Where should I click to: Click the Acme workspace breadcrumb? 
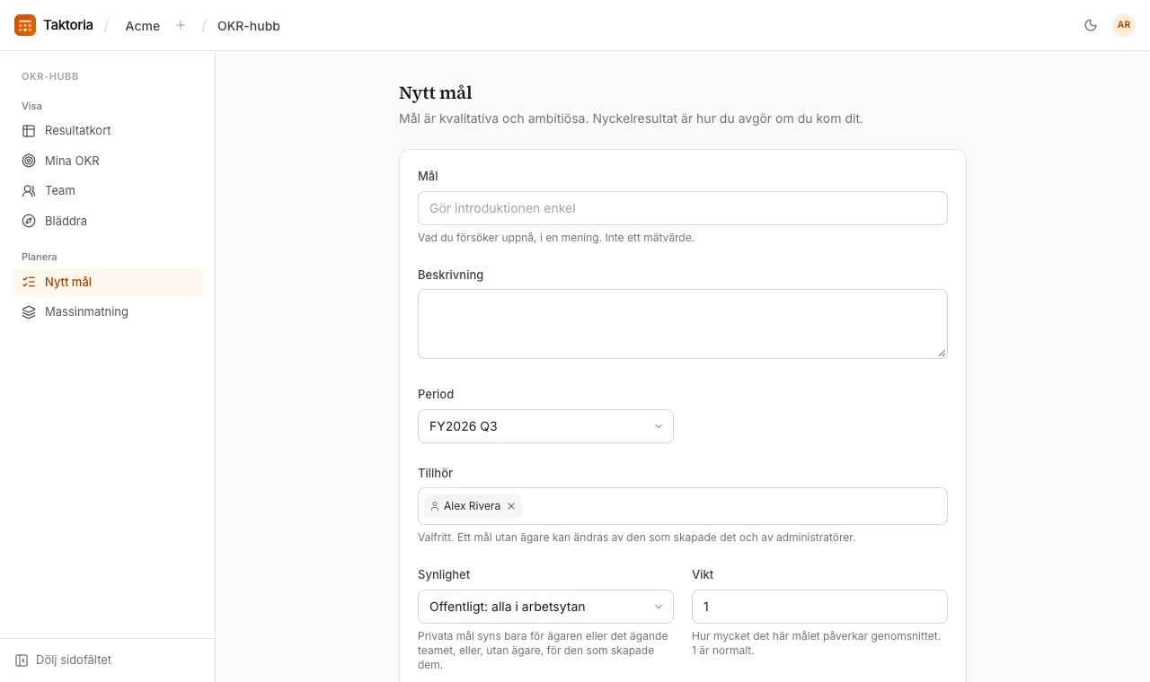pyautogui.click(x=143, y=26)
